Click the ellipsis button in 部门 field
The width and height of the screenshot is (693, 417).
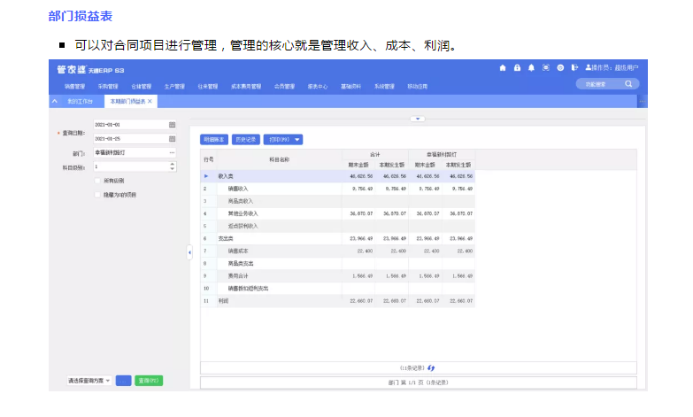click(173, 152)
